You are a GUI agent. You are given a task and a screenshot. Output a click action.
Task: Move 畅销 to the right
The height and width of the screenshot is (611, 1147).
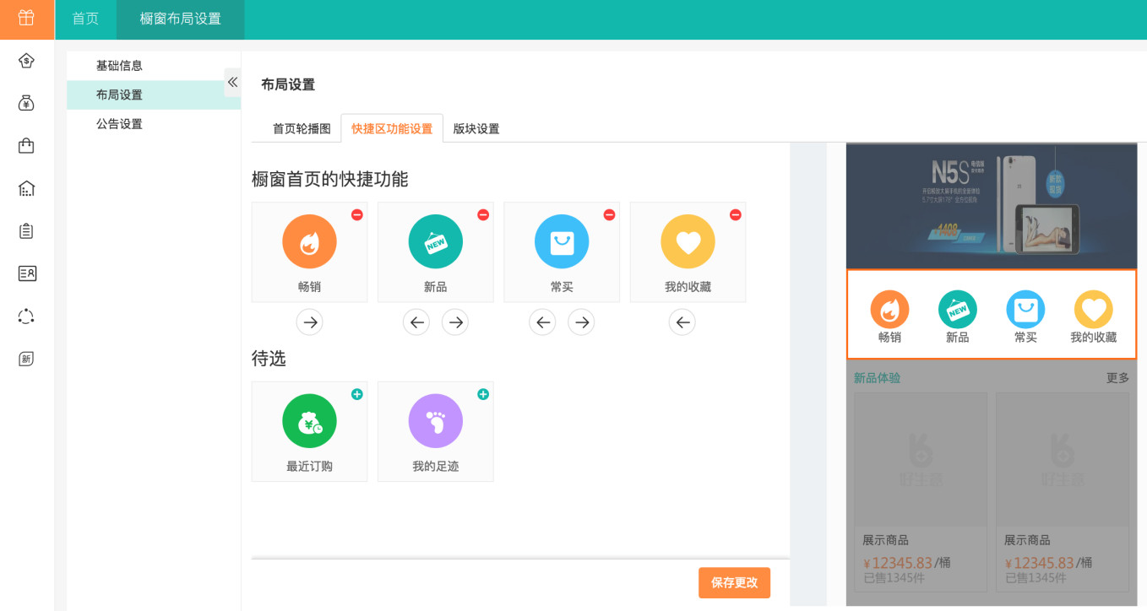pyautogui.click(x=310, y=322)
